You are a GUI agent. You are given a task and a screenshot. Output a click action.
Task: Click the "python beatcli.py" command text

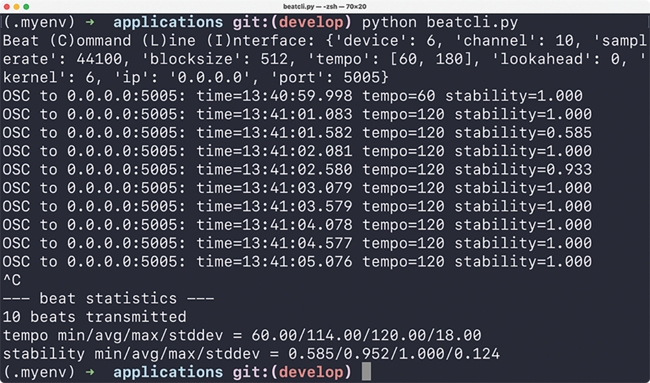pyautogui.click(x=439, y=23)
